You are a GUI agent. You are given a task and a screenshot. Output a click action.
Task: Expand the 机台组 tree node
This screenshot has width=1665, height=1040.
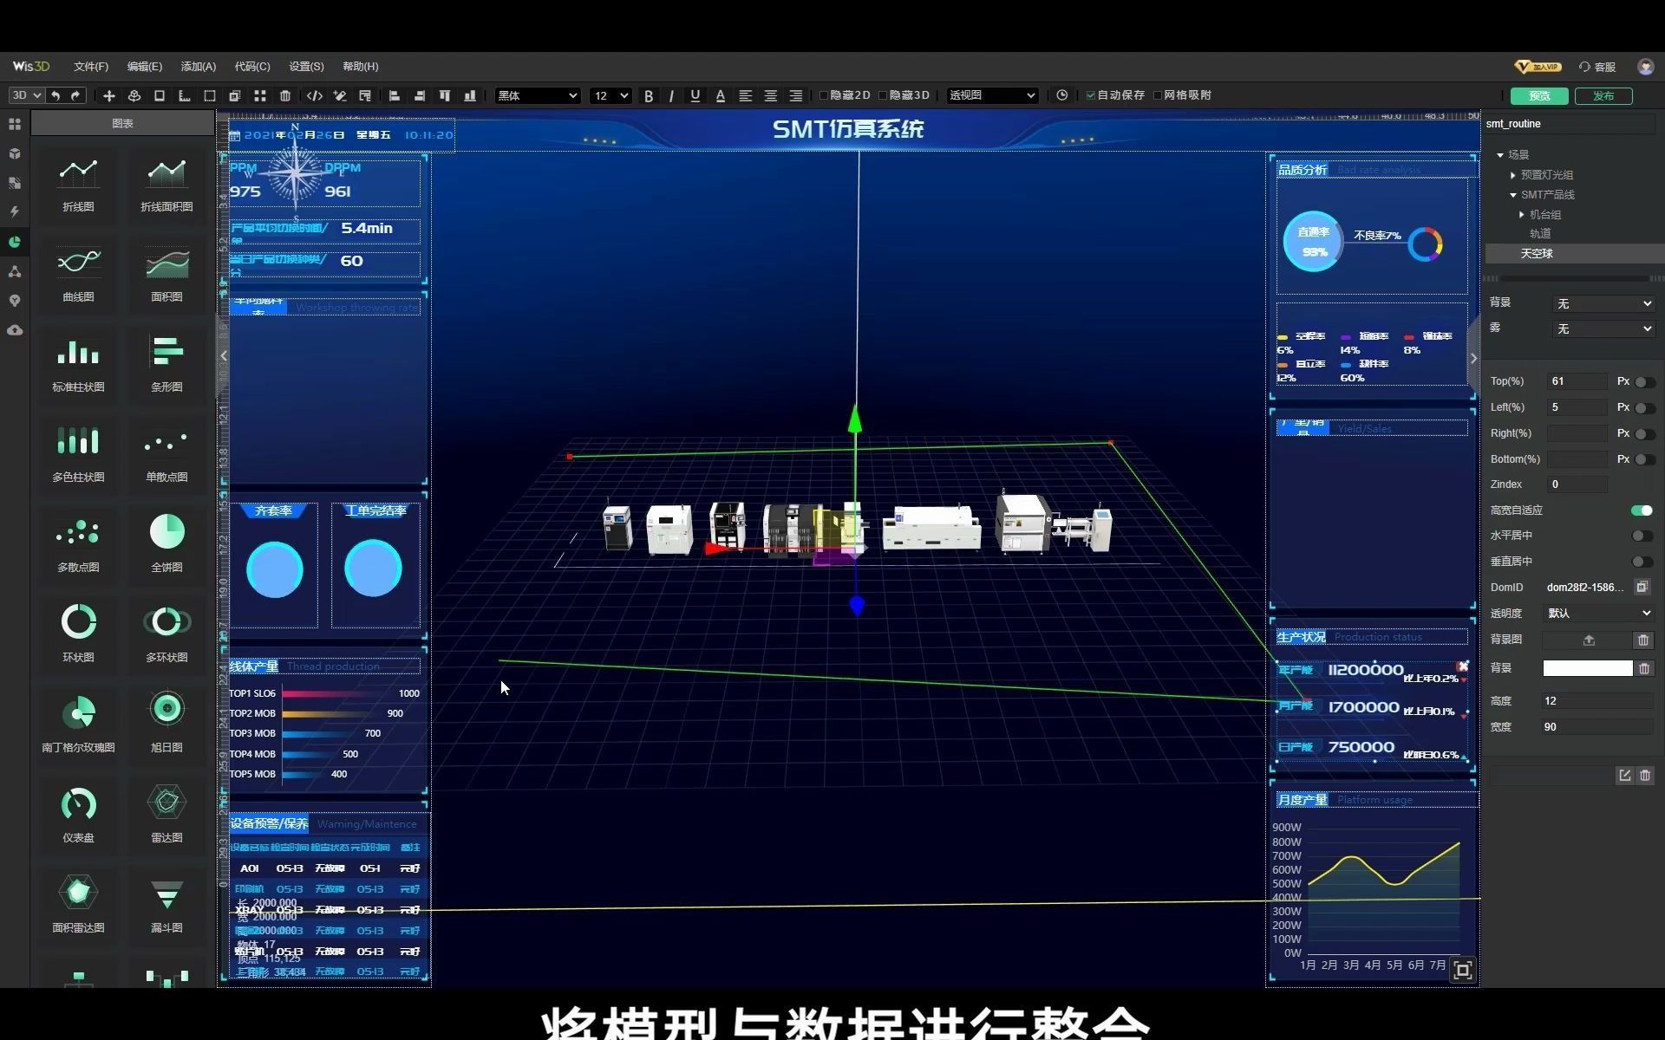click(x=1521, y=214)
